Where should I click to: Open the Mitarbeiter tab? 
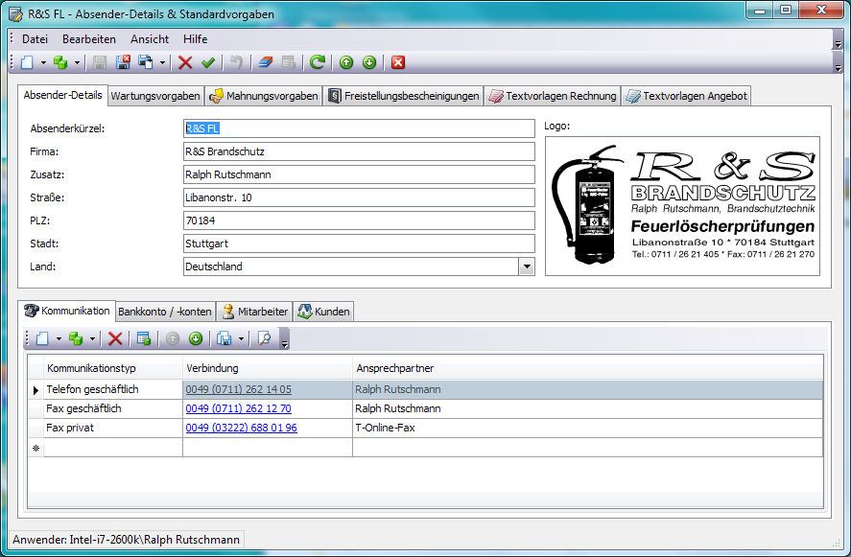pyautogui.click(x=255, y=312)
